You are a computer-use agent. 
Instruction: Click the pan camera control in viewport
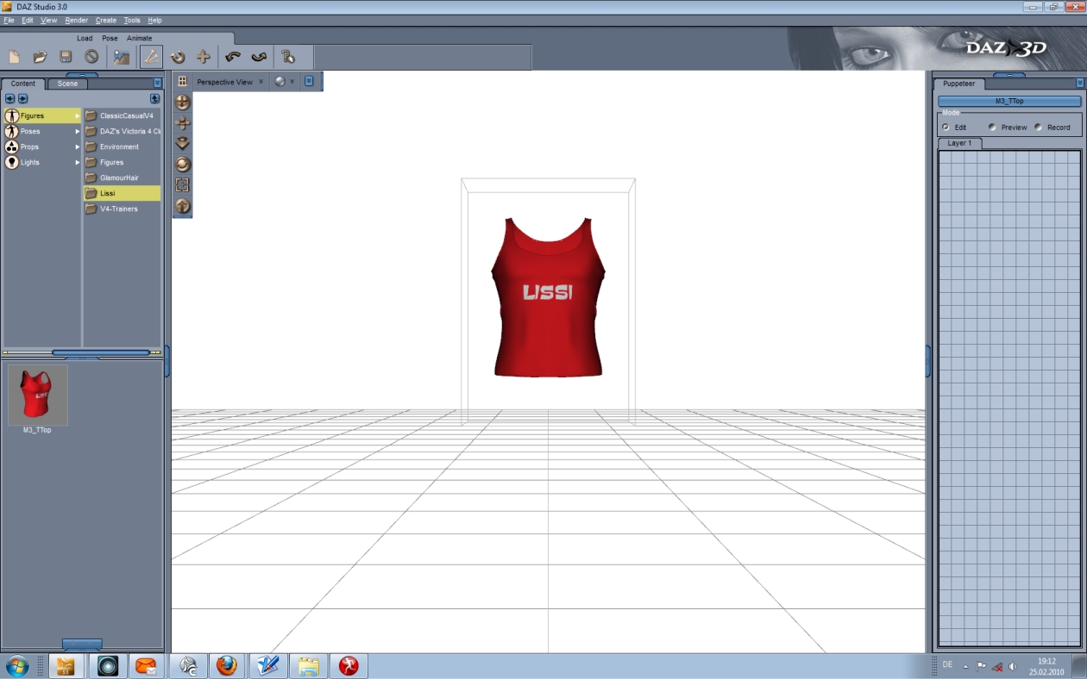183,122
